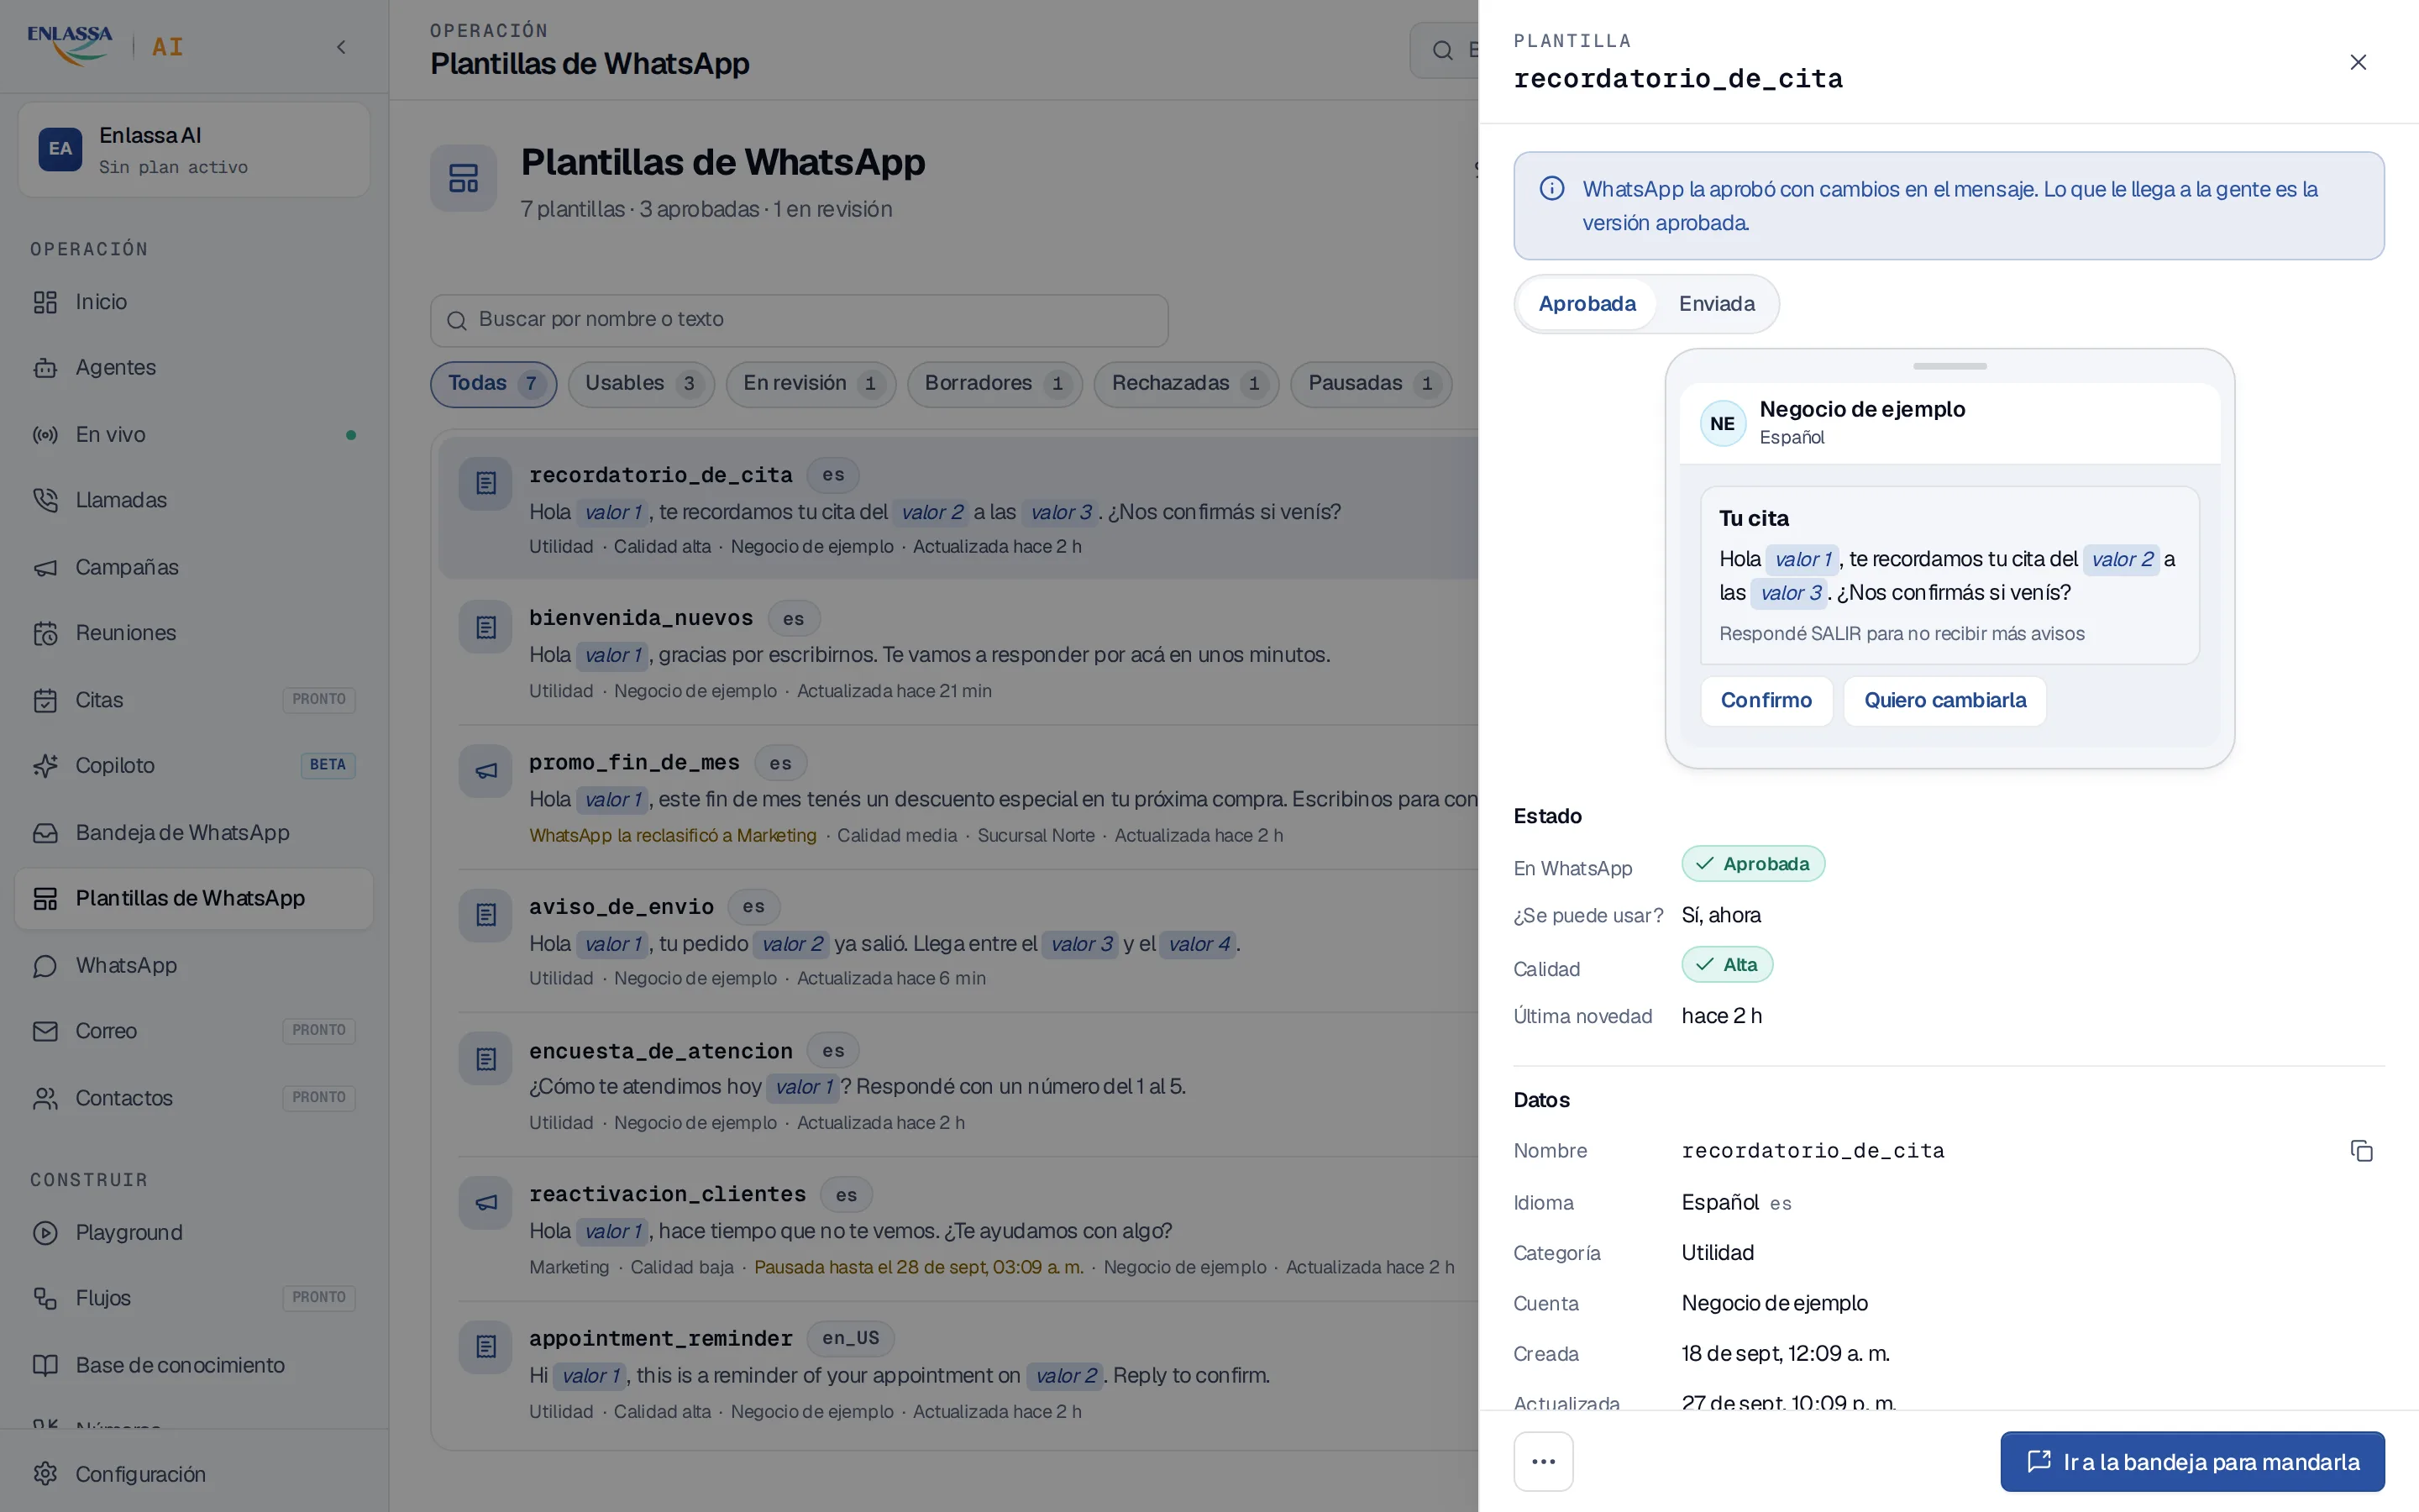The height and width of the screenshot is (1512, 2419).
Task: Filter by Usables templates
Action: point(641,384)
